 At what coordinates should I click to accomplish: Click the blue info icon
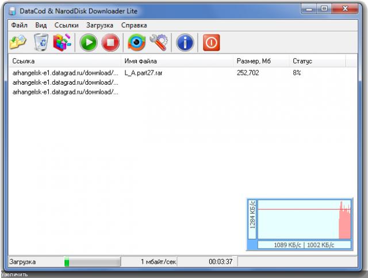click(x=184, y=43)
